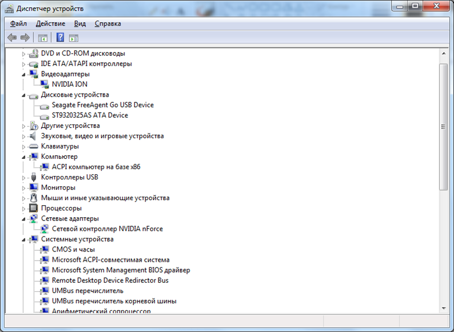Click the Системные устройства category icon

click(34, 239)
